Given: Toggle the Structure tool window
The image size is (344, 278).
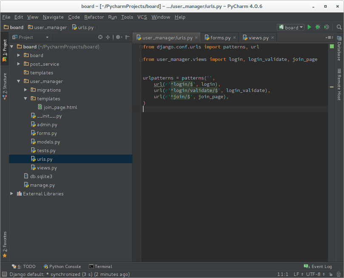Looking at the screenshot, I should tap(5, 86).
